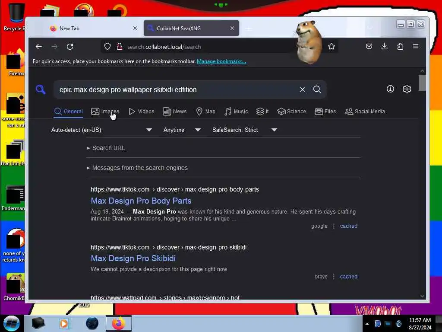
Task: Reload the page with the refresh icon
Action: click(x=70, y=47)
